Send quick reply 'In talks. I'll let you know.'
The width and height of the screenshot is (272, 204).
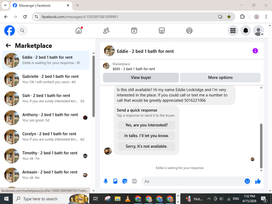(x=146, y=135)
